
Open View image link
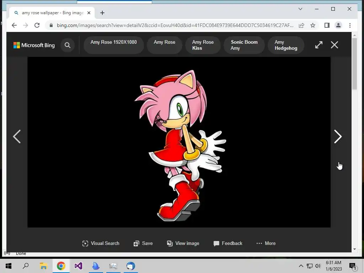(x=183, y=243)
